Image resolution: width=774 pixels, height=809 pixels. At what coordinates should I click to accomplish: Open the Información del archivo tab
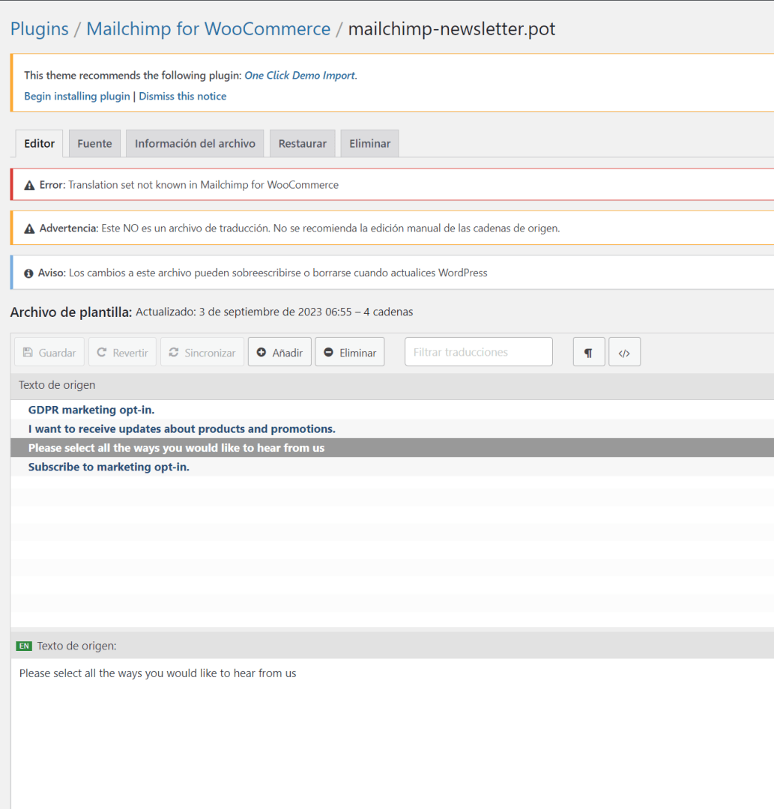pos(195,143)
